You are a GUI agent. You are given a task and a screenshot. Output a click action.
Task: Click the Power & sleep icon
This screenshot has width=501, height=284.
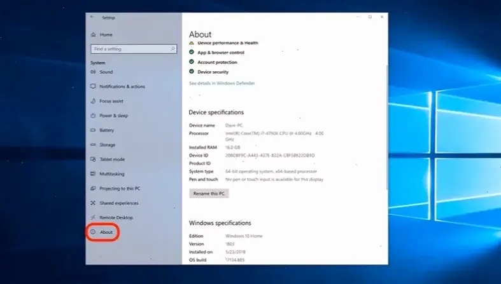pos(94,116)
